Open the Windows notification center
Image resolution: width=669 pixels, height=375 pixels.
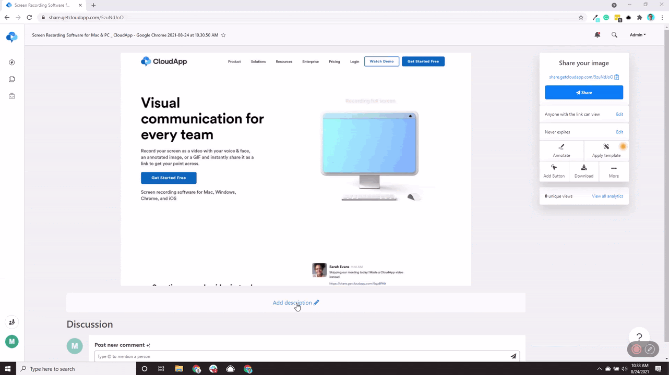tap(659, 369)
